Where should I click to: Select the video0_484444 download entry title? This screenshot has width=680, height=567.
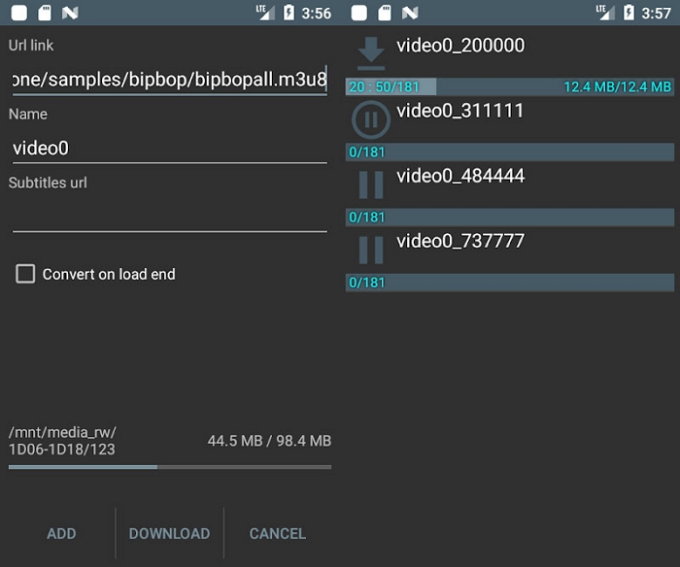(x=460, y=176)
